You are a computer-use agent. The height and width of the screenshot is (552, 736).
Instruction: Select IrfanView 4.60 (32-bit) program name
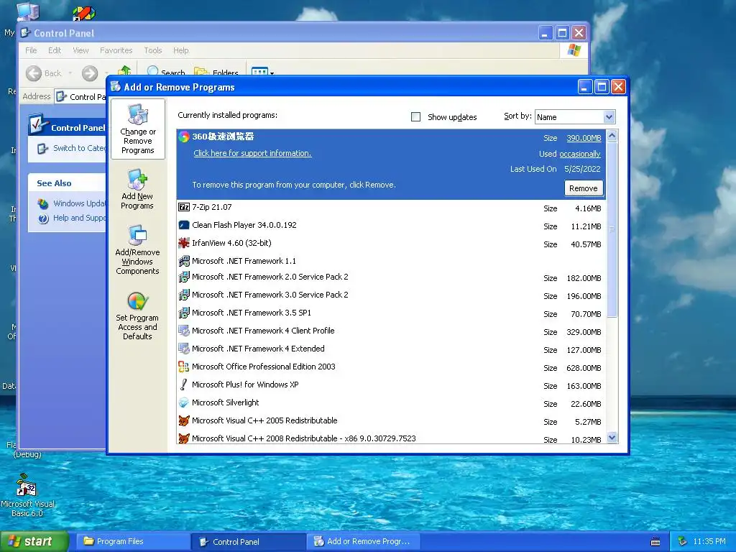point(231,243)
